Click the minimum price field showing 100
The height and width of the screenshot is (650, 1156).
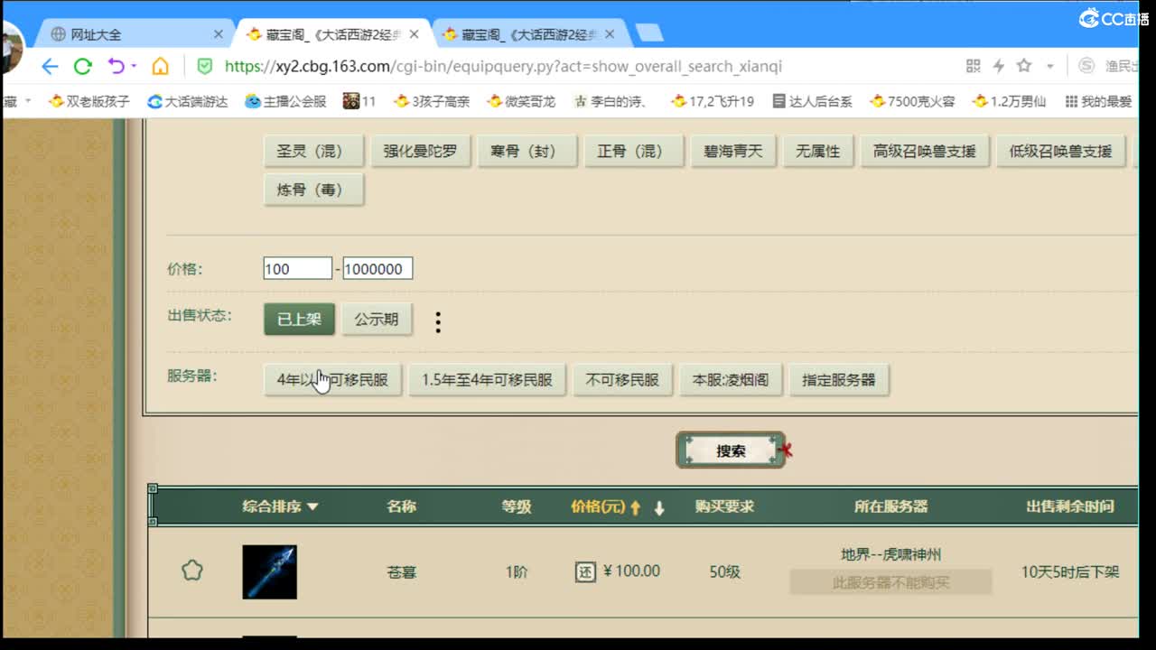point(298,268)
